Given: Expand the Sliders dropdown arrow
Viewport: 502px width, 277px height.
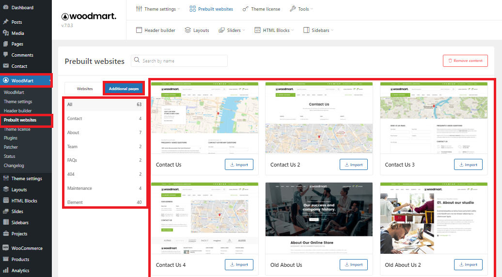Looking at the screenshot, I should (244, 30).
